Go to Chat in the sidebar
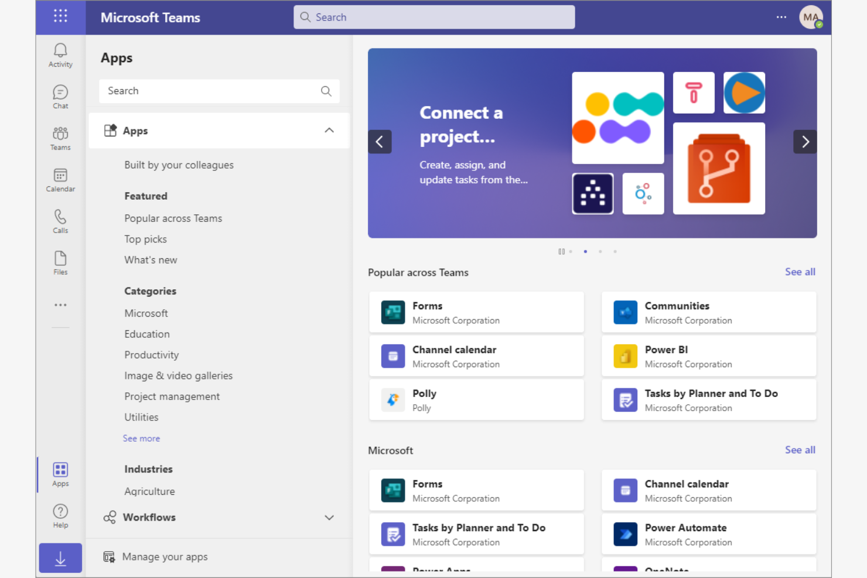Viewport: 867px width, 578px height. [60, 97]
